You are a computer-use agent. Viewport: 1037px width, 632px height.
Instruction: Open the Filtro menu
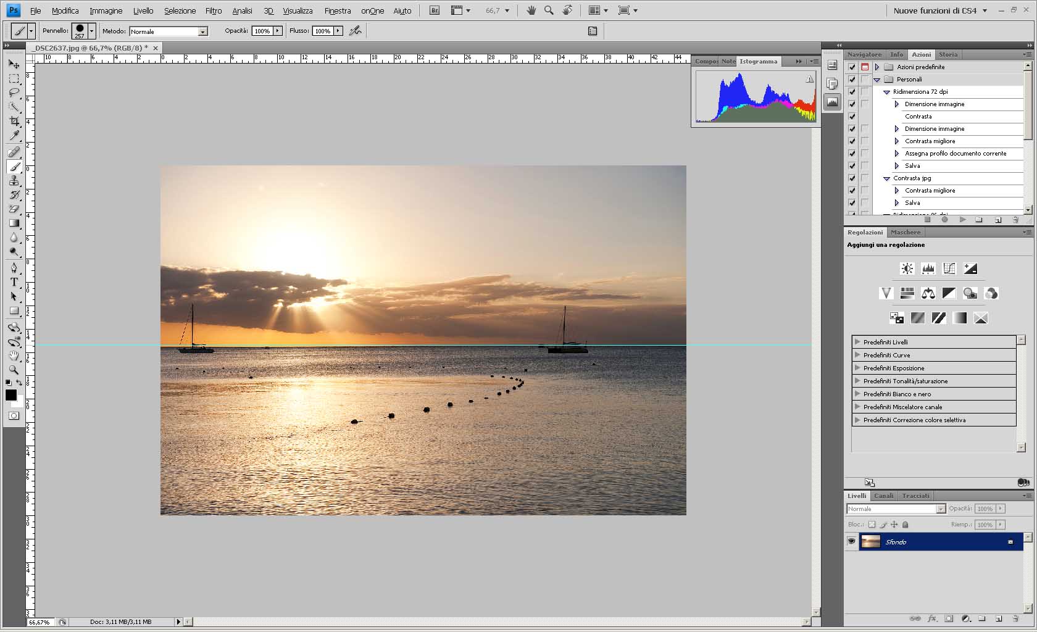coord(214,10)
